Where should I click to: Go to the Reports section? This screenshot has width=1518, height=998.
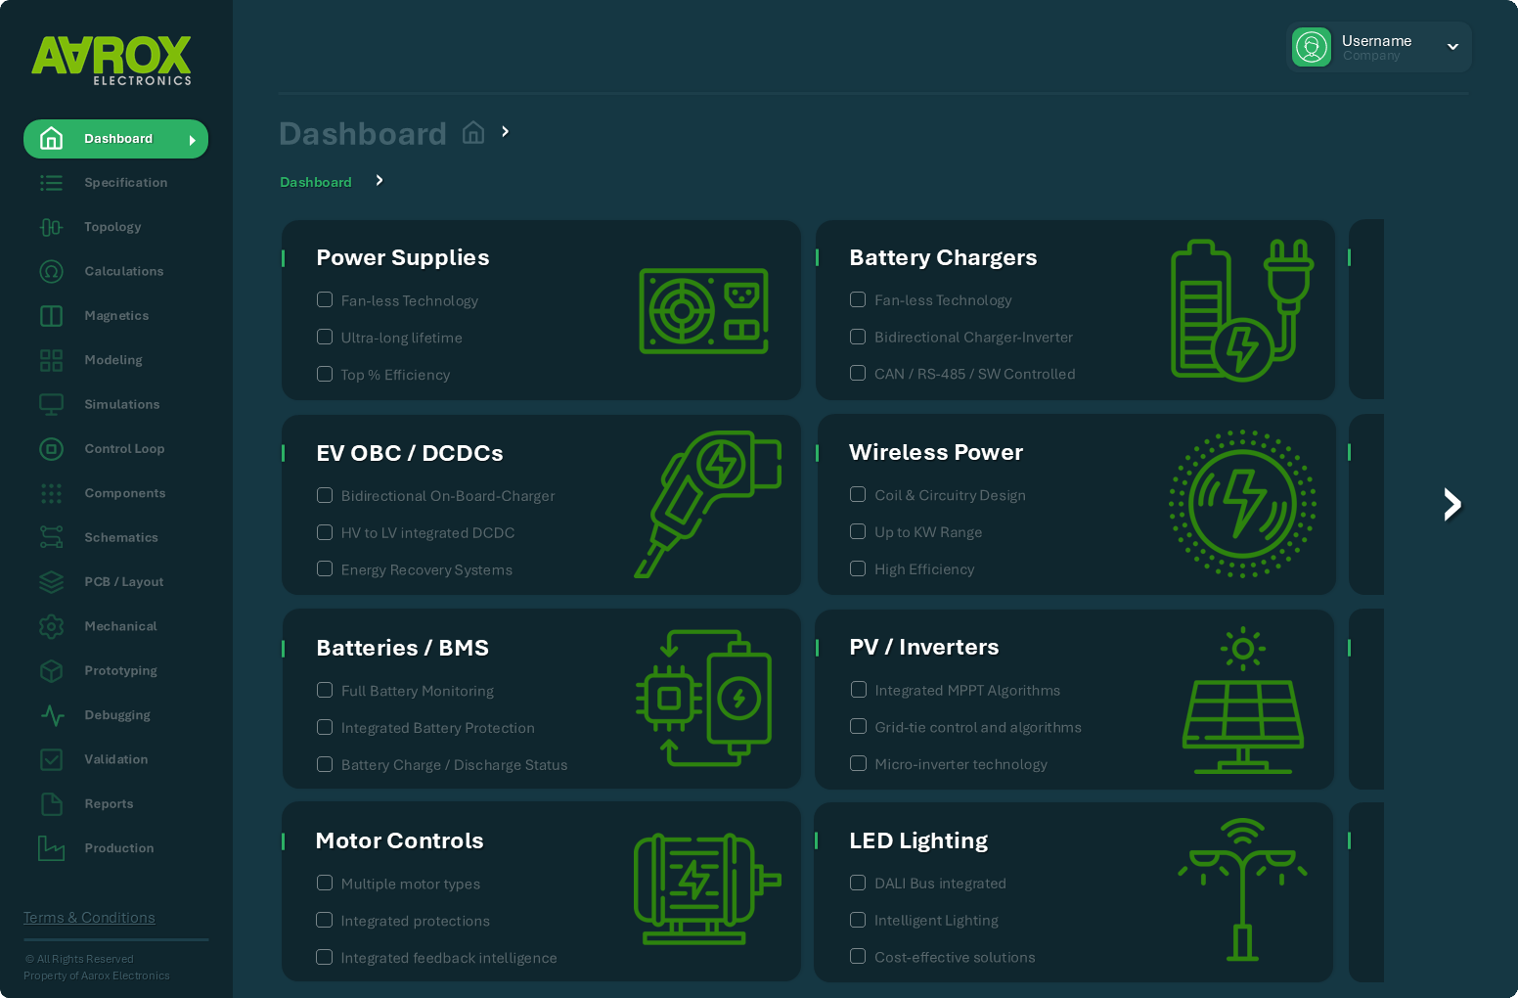[x=109, y=803]
